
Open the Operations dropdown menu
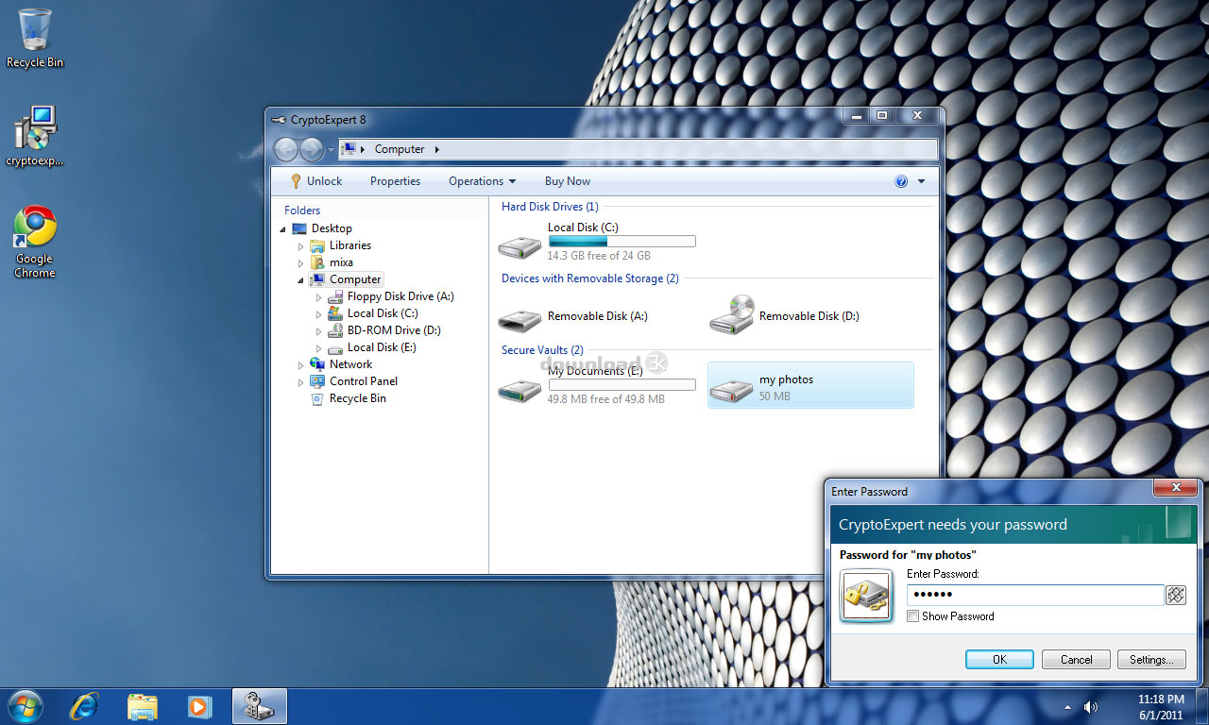(x=482, y=181)
